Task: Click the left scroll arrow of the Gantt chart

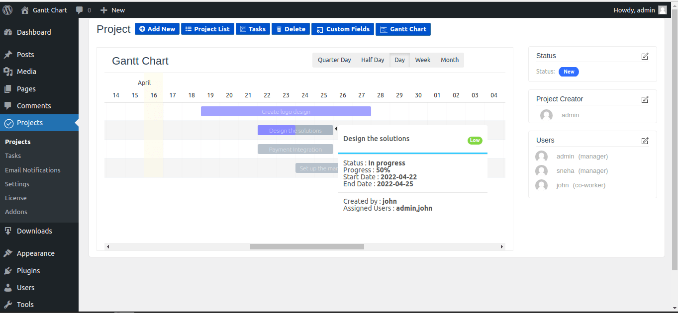Action: pos(107,246)
